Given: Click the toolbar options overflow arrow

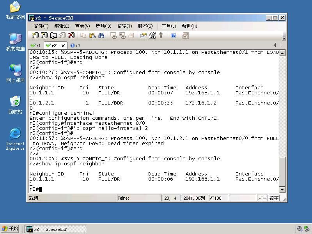Looking at the screenshot, I should pos(284,38).
